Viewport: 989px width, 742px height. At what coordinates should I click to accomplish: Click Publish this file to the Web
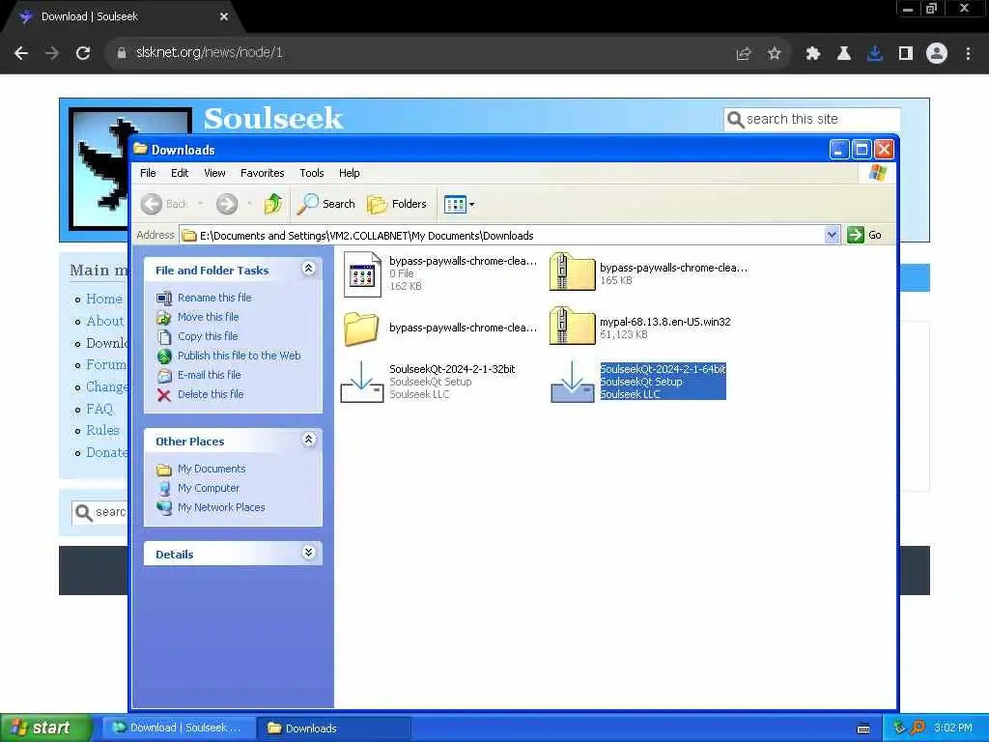click(x=240, y=356)
